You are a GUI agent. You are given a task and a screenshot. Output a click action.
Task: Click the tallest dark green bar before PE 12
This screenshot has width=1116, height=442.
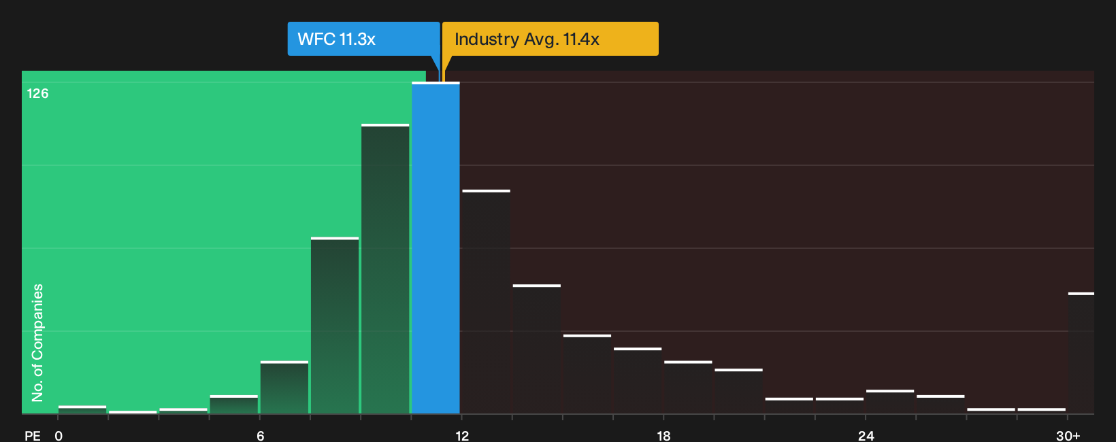pyautogui.click(x=385, y=269)
